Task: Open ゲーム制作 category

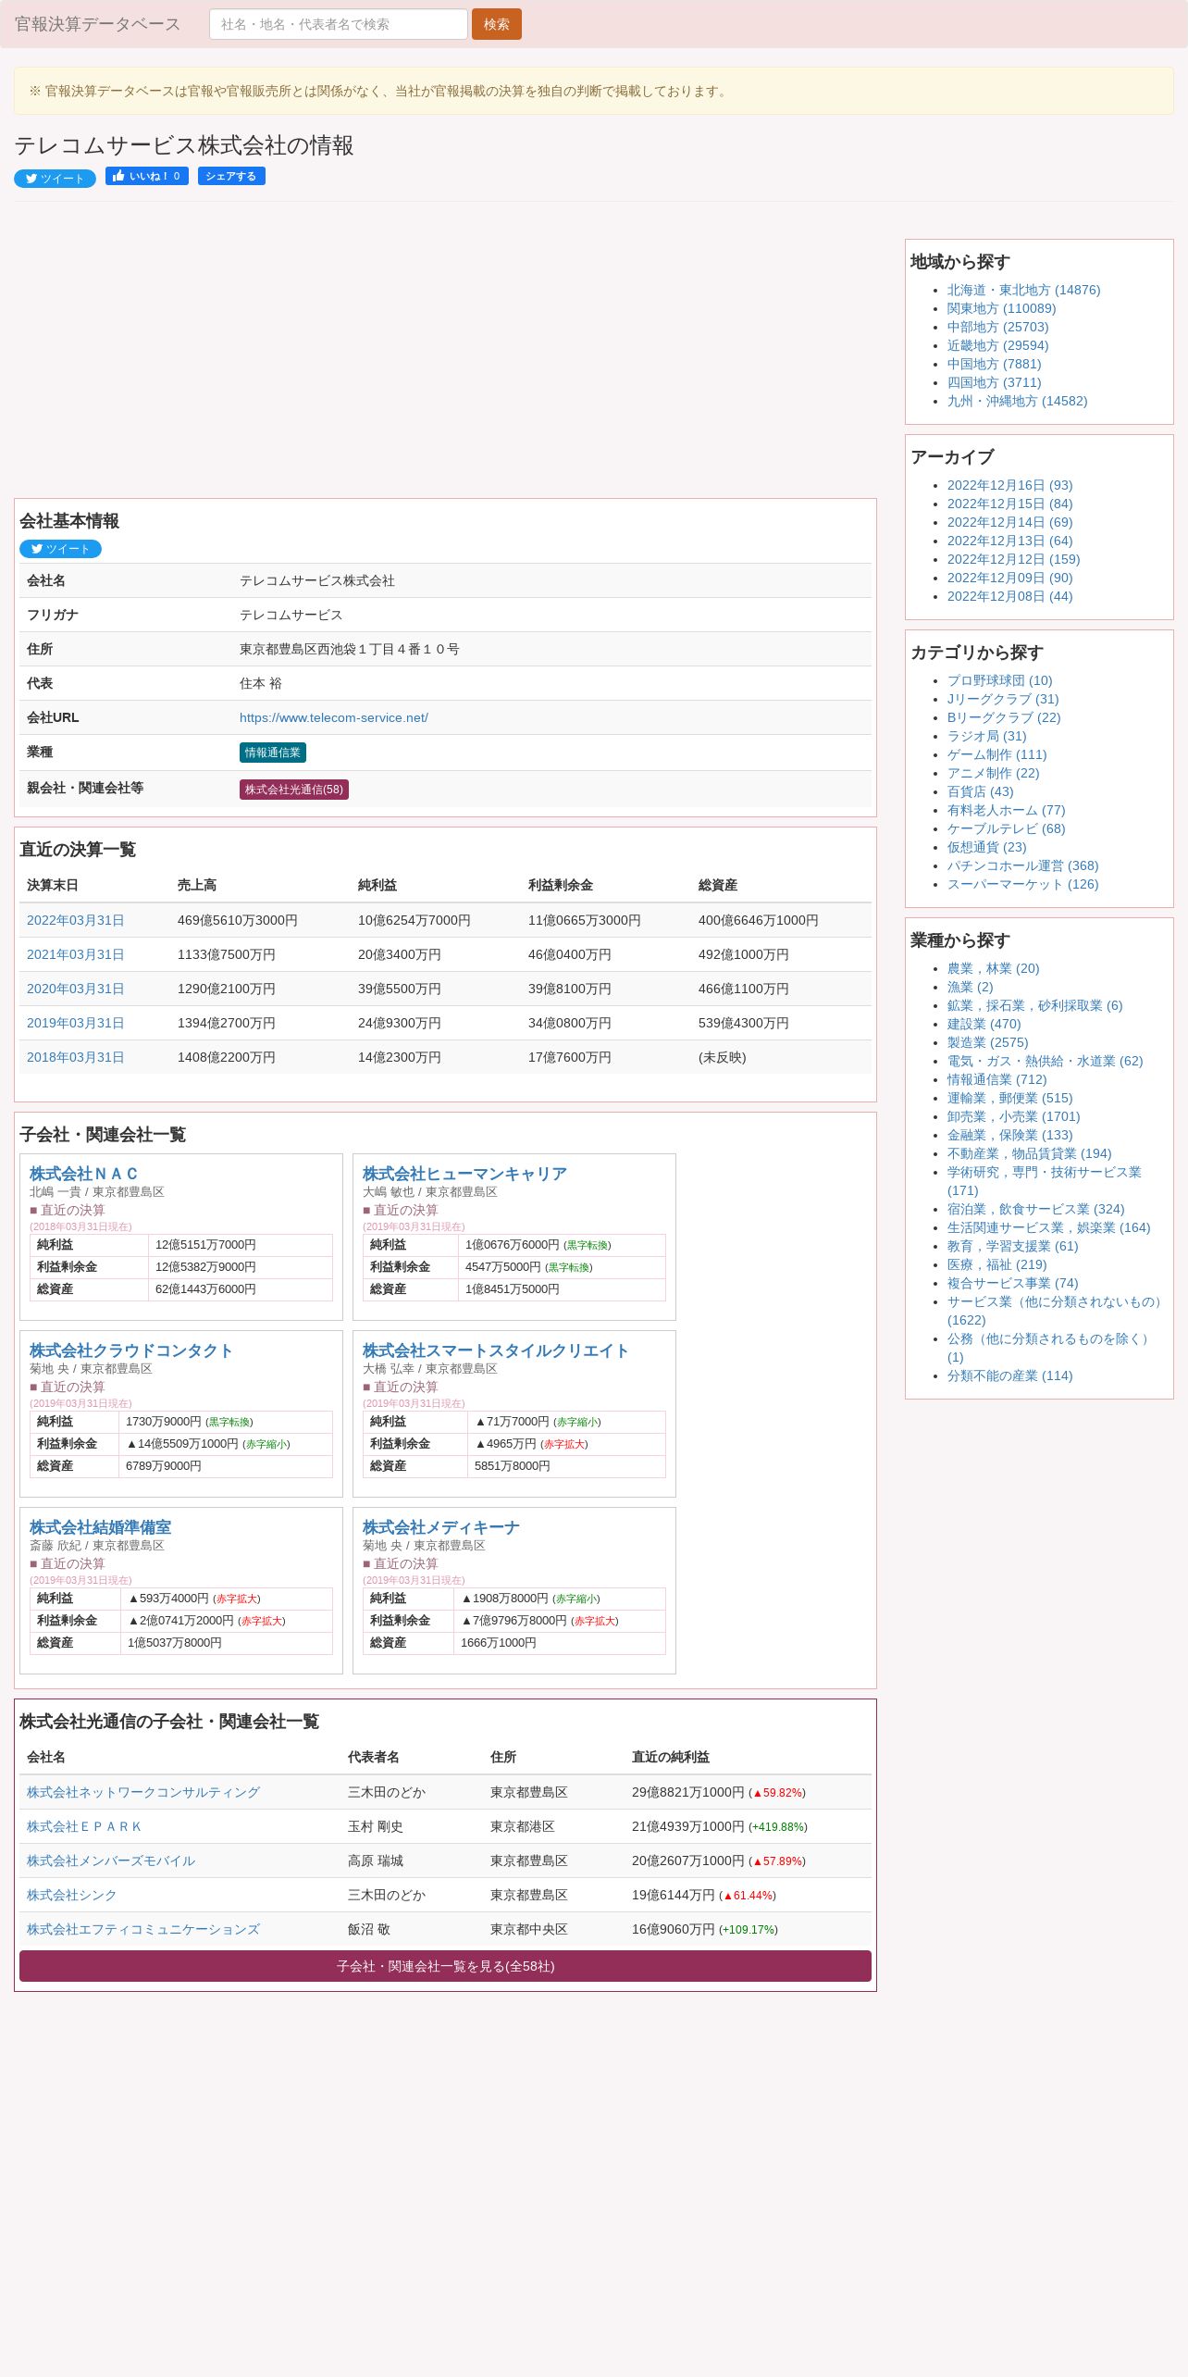Action: point(996,754)
